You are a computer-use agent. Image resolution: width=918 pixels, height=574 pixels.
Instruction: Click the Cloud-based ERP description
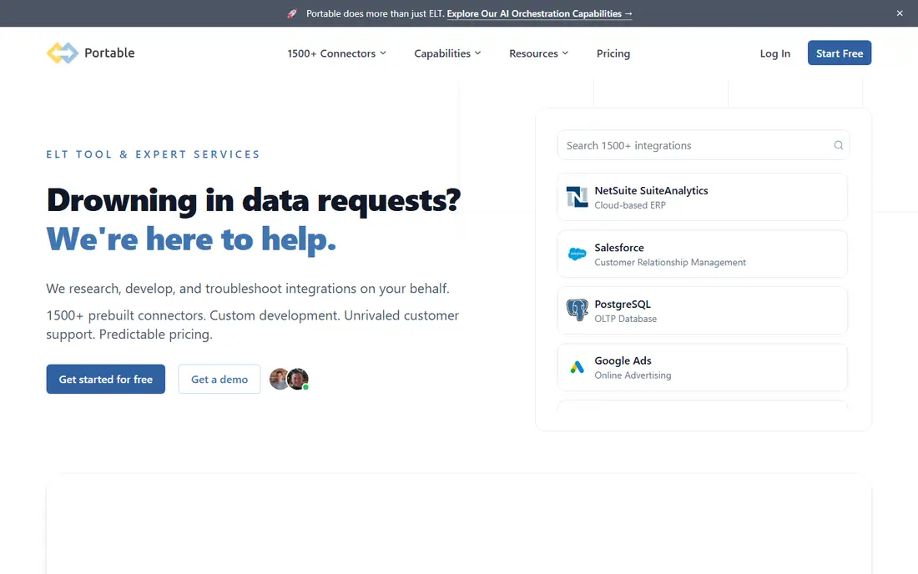(x=630, y=205)
